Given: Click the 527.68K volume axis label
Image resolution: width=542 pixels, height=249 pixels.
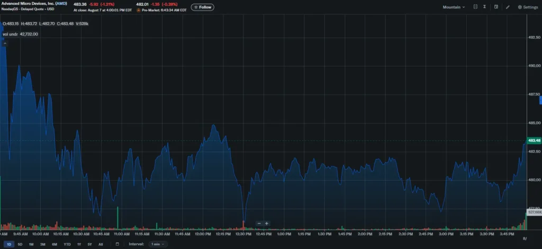Looking at the screenshot, I should (535, 212).
